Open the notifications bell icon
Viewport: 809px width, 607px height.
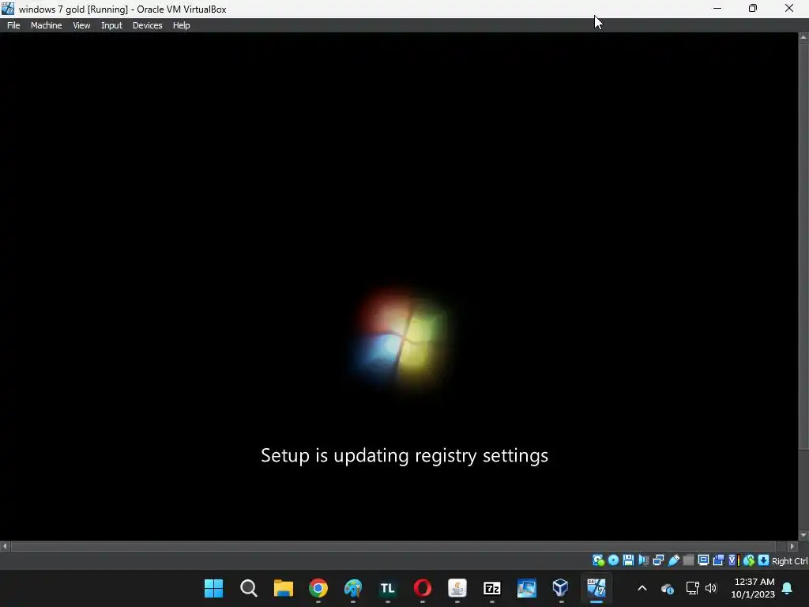tap(788, 588)
